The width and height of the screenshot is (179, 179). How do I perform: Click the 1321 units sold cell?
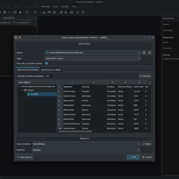click(139, 96)
